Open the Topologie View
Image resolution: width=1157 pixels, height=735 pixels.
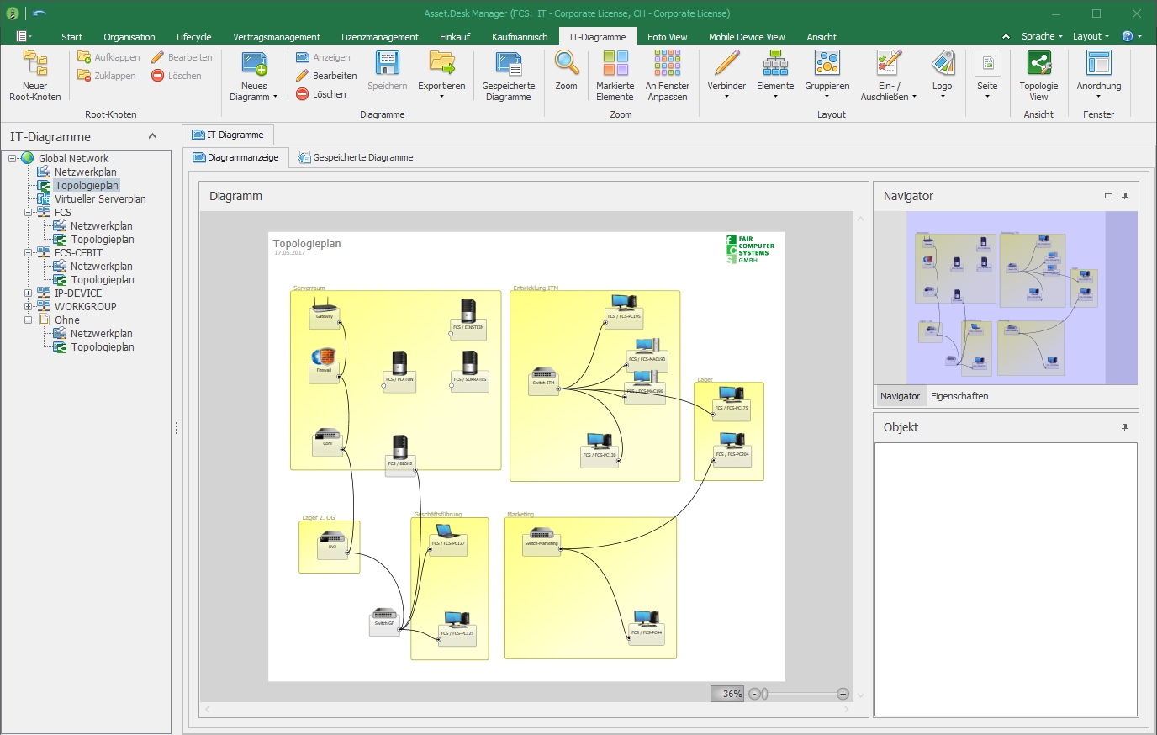pyautogui.click(x=1038, y=76)
